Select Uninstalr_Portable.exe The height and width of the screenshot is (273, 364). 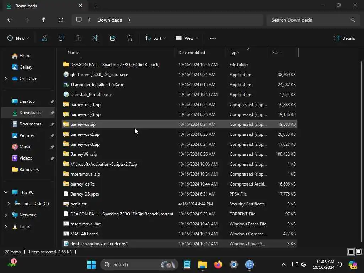[x=180, y=95]
